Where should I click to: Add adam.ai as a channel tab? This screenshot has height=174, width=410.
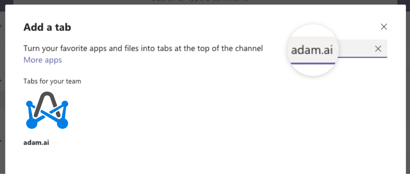point(47,118)
